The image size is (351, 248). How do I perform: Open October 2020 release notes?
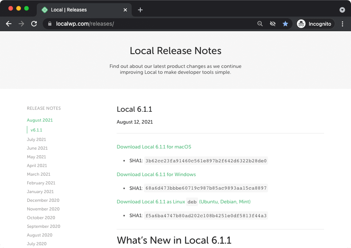41,218
